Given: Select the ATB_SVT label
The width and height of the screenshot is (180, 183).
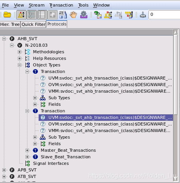Looking at the screenshot, I should [x=27, y=176].
